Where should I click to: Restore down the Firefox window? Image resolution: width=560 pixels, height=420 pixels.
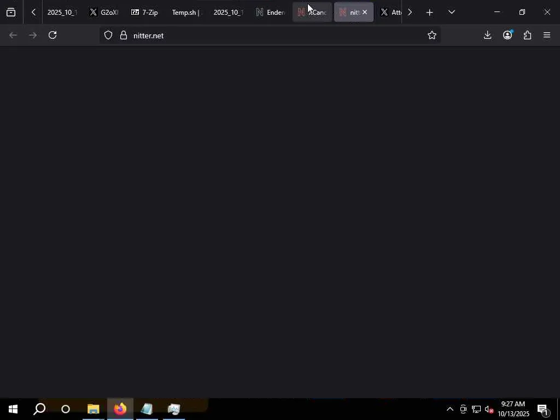(522, 13)
